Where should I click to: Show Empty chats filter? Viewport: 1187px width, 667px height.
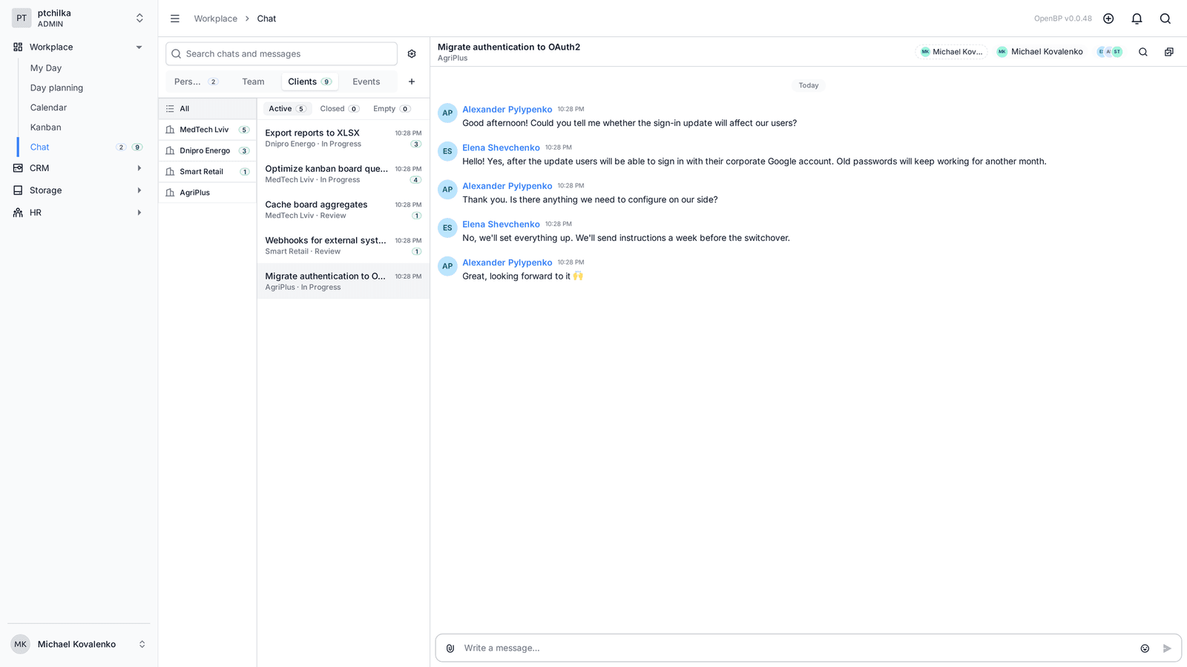(x=392, y=109)
